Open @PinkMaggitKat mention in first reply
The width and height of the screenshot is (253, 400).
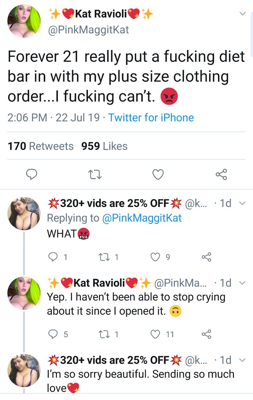pyautogui.click(x=142, y=218)
